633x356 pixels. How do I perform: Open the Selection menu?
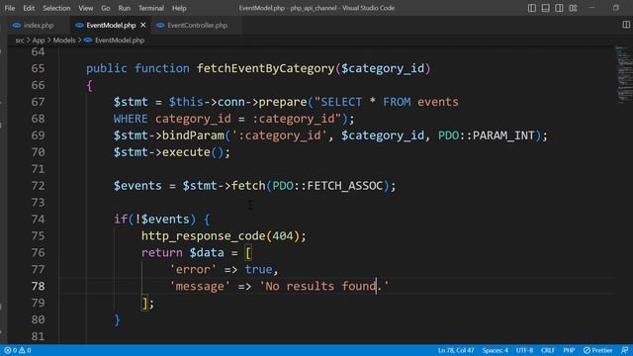coord(56,8)
